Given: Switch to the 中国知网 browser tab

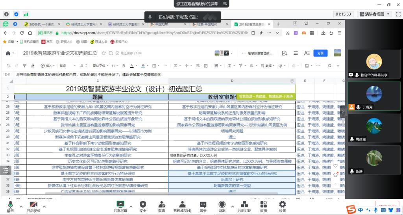Looking at the screenshot, I should (x=162, y=24).
